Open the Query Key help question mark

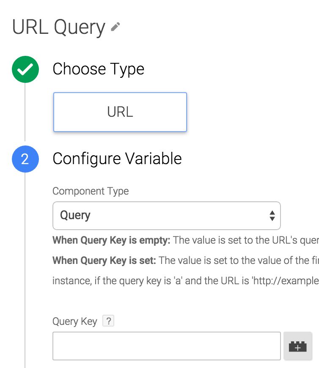click(x=108, y=321)
